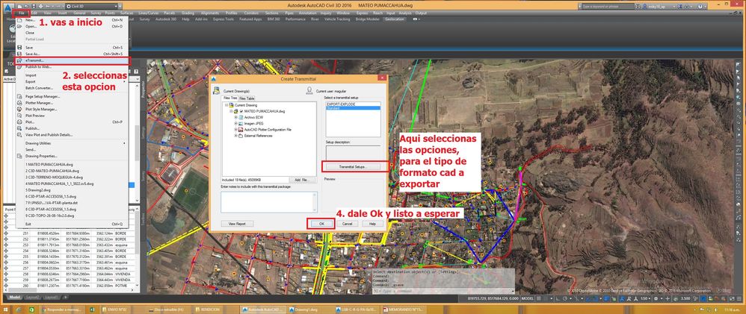Image resolution: width=746 pixels, height=314 pixels.
Task: Choose Open... from the File menu
Action: (72, 27)
